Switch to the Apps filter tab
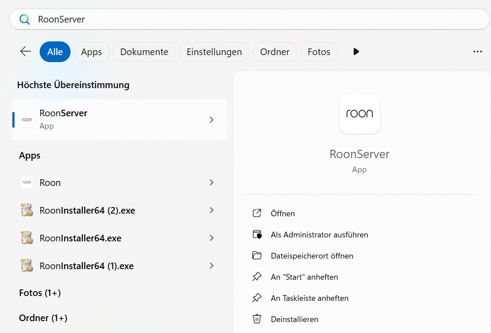The height and width of the screenshot is (333, 491). pyautogui.click(x=91, y=52)
